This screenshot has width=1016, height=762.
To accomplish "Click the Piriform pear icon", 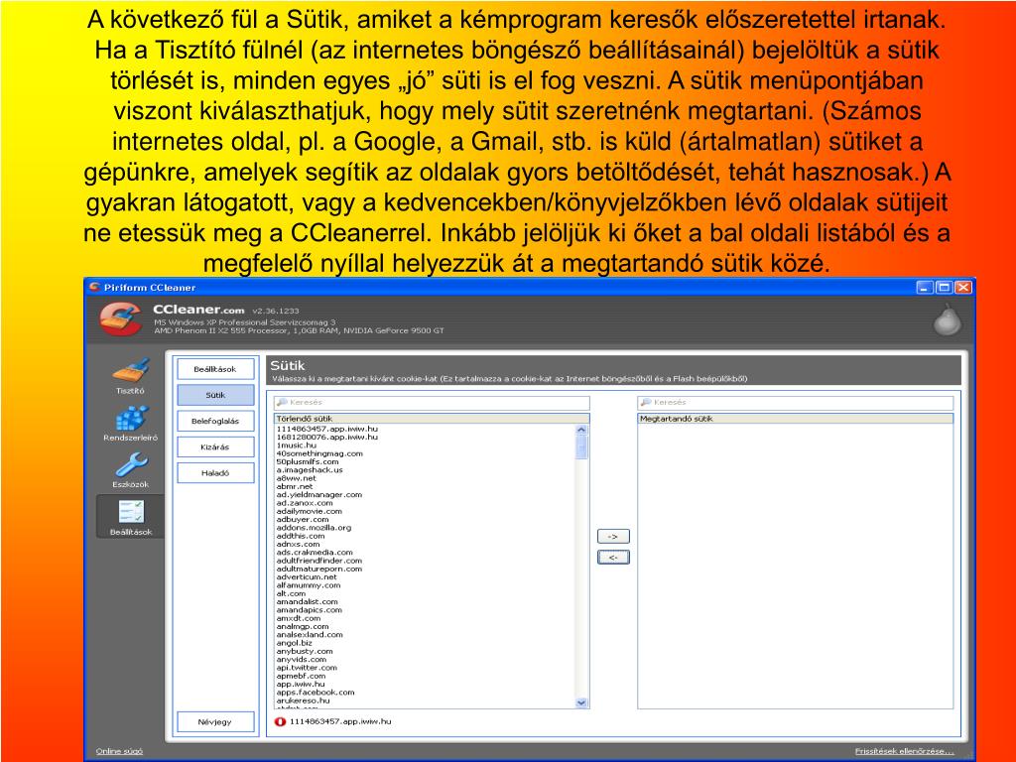I will tap(947, 319).
